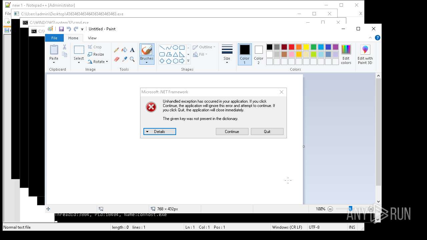Click INS indicator in Notepad++ status bar

tap(352, 227)
